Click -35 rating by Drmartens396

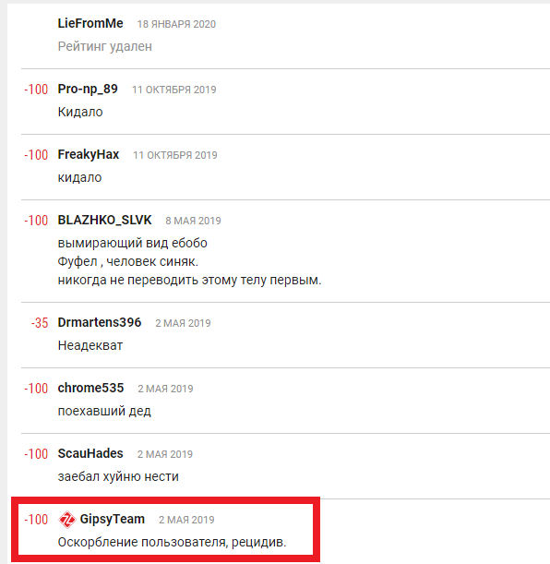(40, 323)
